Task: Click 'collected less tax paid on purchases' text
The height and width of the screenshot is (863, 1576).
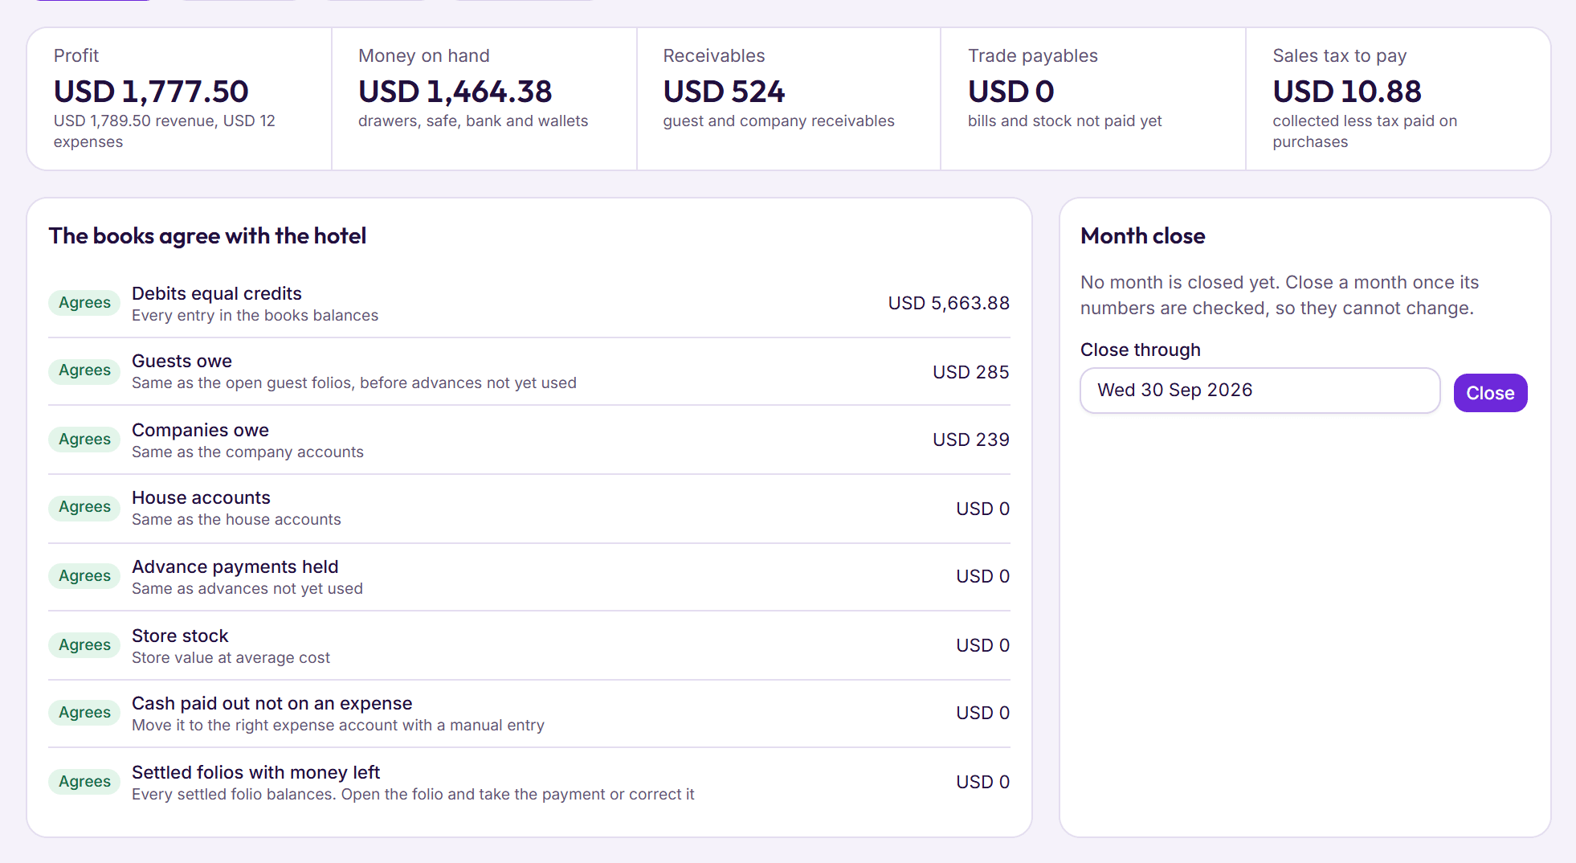Action: point(1365,131)
